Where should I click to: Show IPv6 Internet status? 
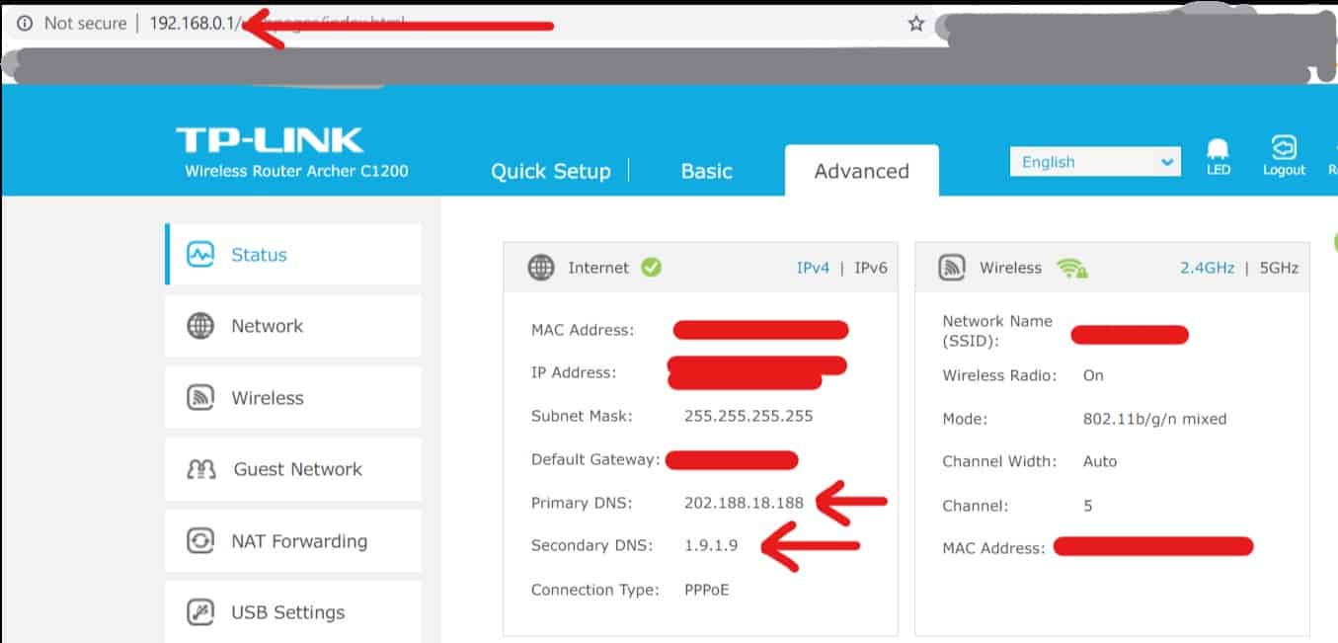[x=871, y=268]
